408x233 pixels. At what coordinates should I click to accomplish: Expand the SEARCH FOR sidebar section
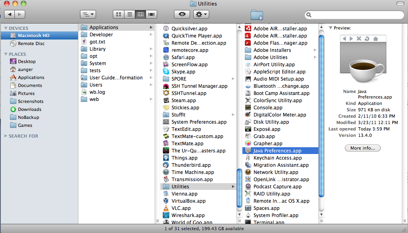tap(6, 136)
